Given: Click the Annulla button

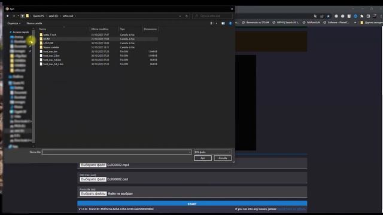Looking at the screenshot, I should [223, 158].
